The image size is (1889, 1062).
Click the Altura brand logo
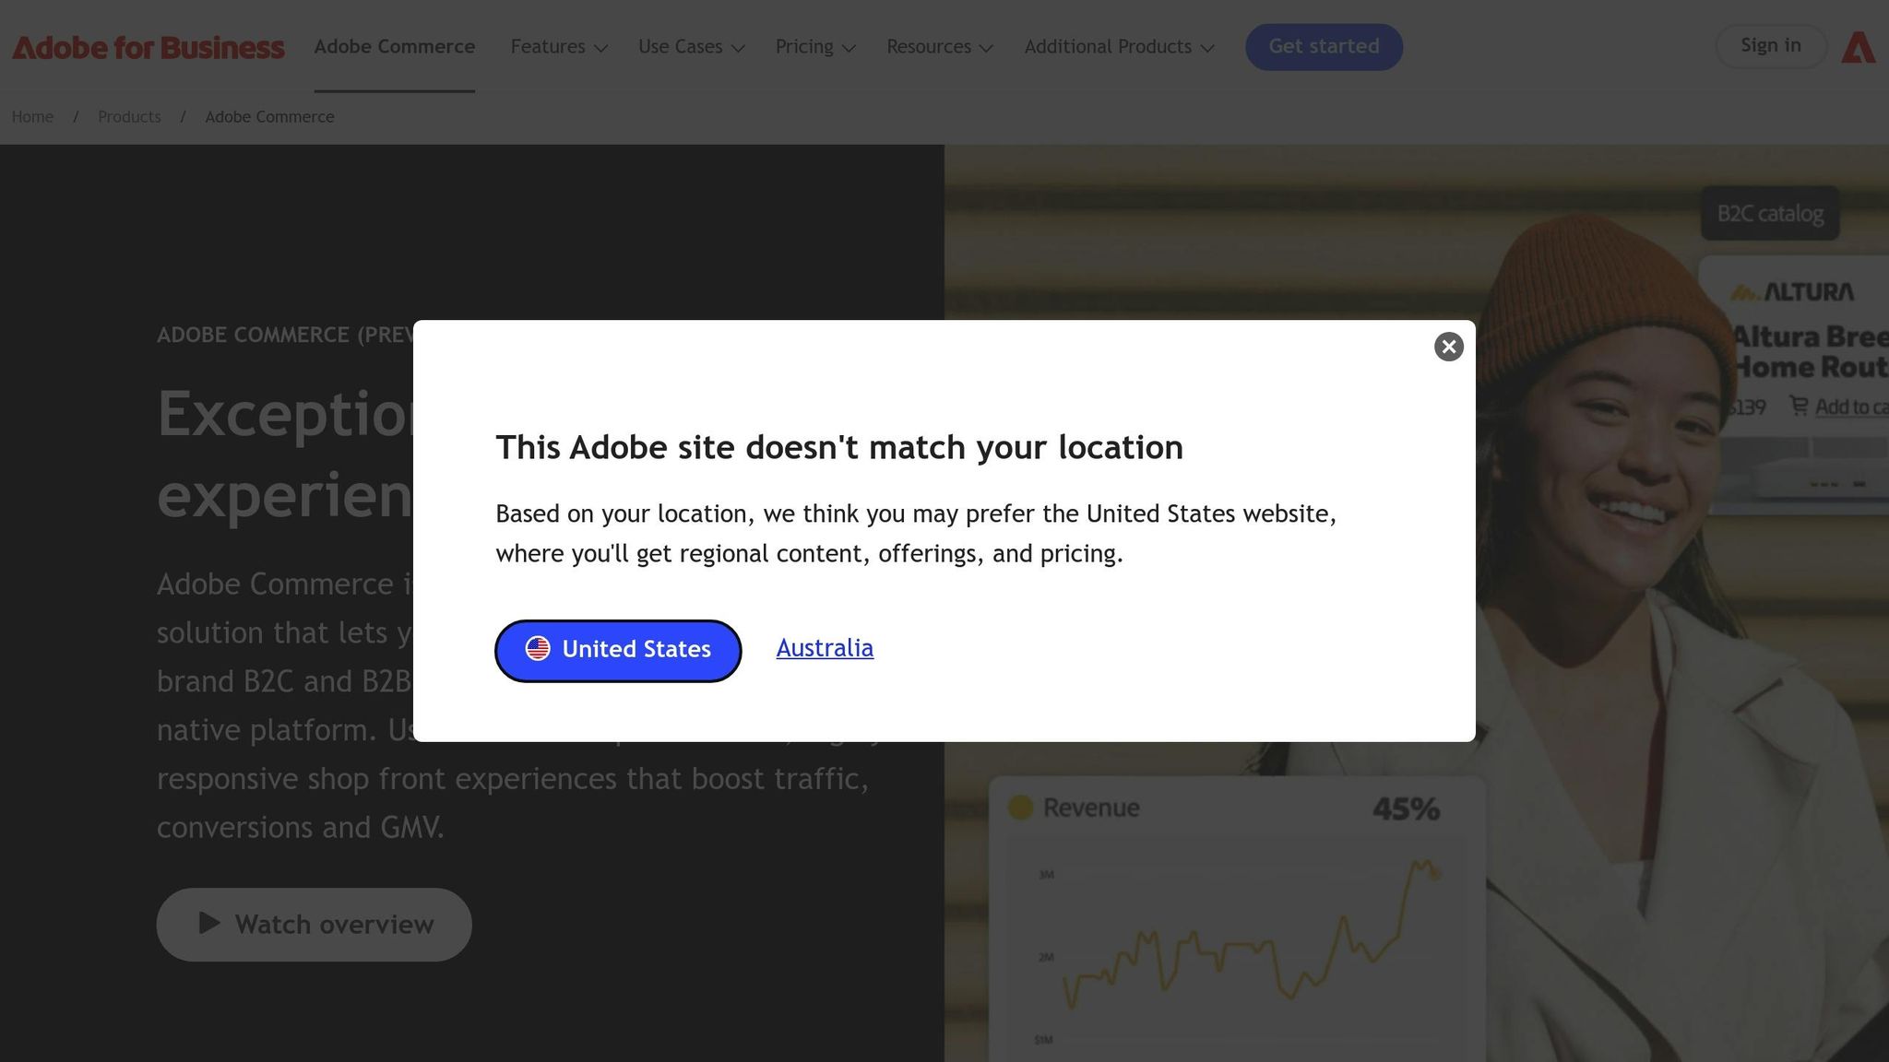pyautogui.click(x=1791, y=291)
